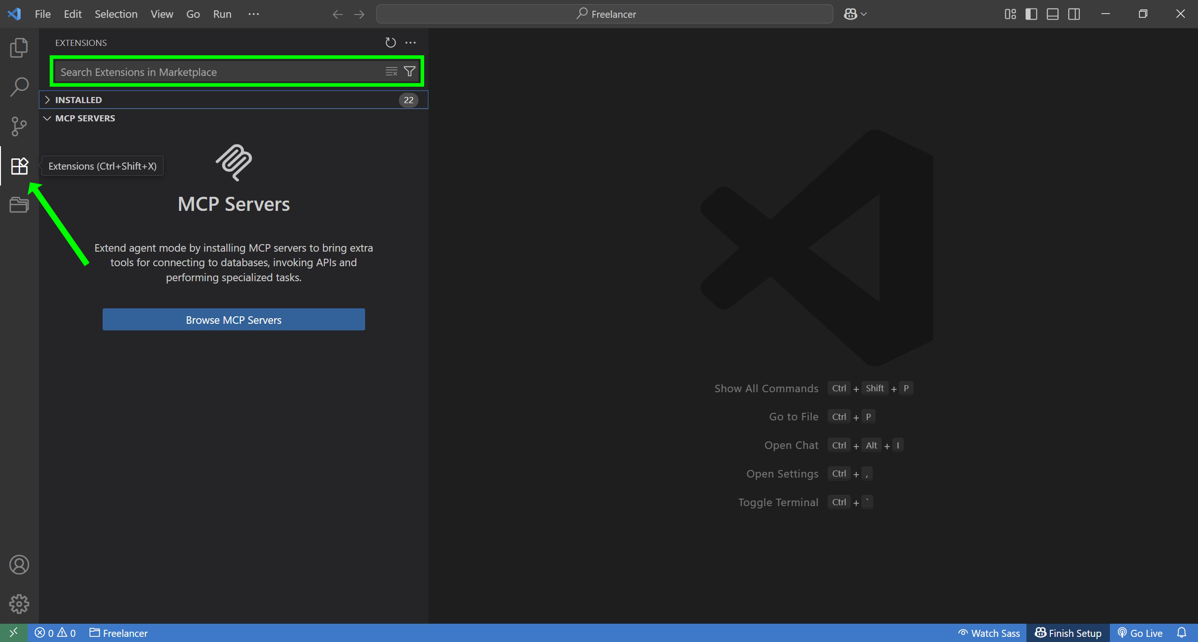Open the Explorer view in activity bar
Viewport: 1198px width, 642px height.
pos(19,48)
